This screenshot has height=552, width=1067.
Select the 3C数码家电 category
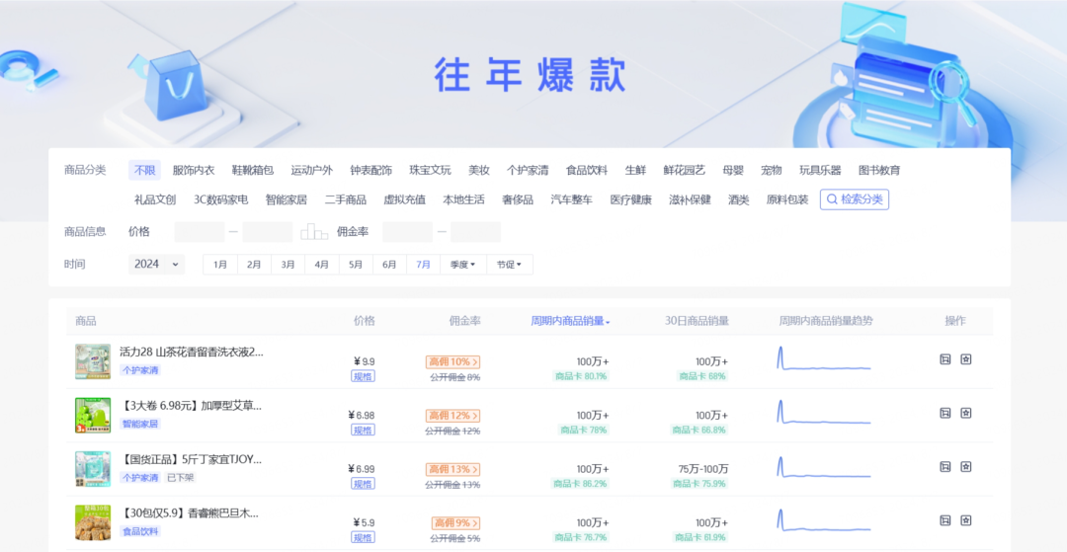[x=221, y=199]
